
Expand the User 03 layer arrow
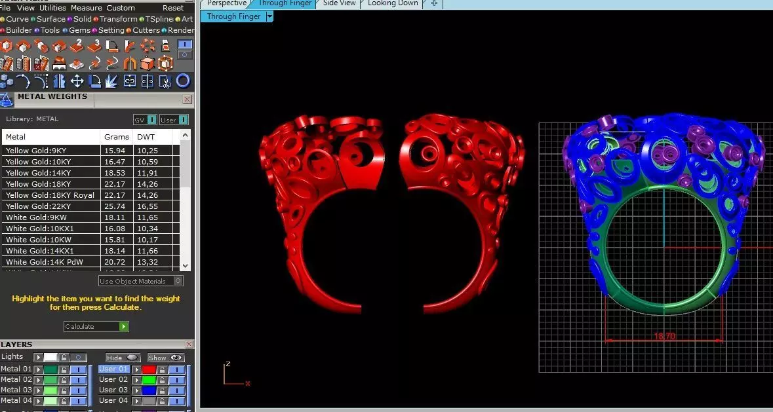(x=136, y=390)
